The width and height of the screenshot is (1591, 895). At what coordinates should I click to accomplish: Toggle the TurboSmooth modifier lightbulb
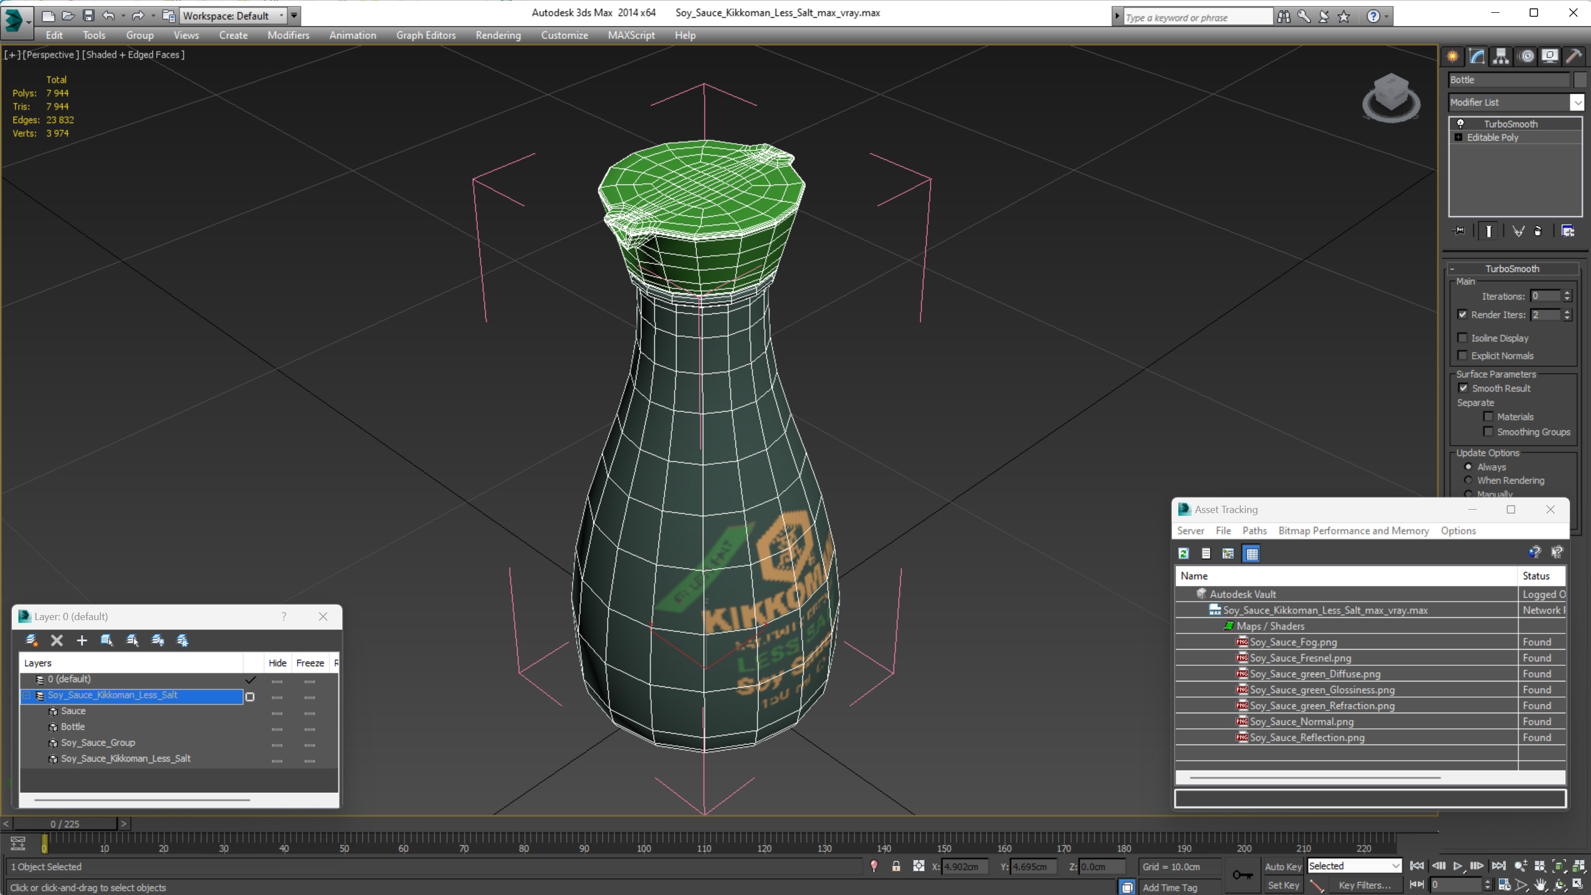[1461, 124]
